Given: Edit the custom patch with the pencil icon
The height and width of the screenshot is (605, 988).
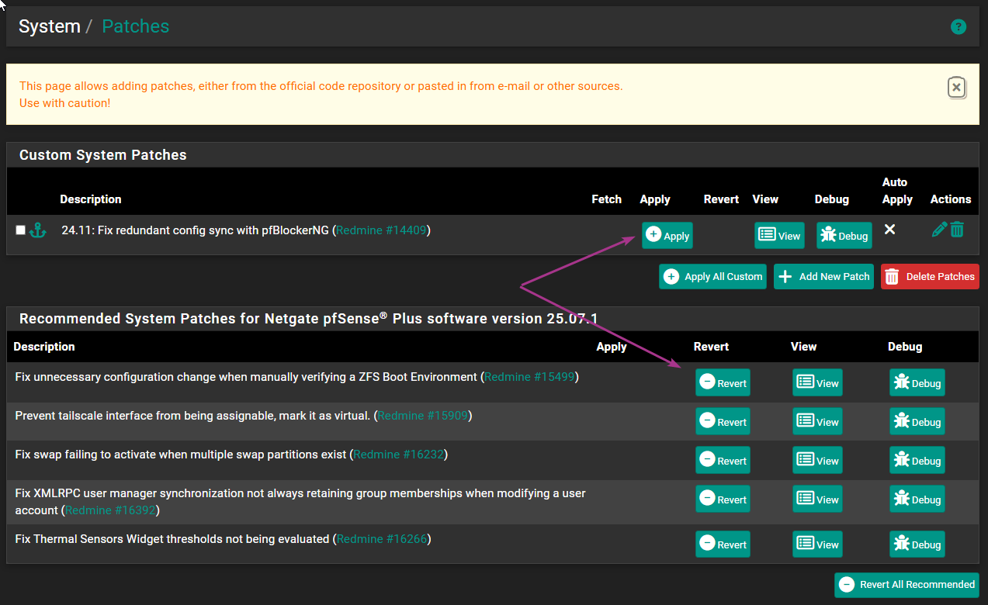Looking at the screenshot, I should point(939,230).
